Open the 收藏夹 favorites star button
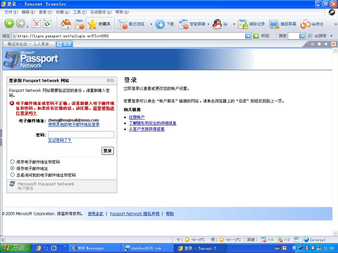This screenshot has width=338, height=253. point(99,24)
